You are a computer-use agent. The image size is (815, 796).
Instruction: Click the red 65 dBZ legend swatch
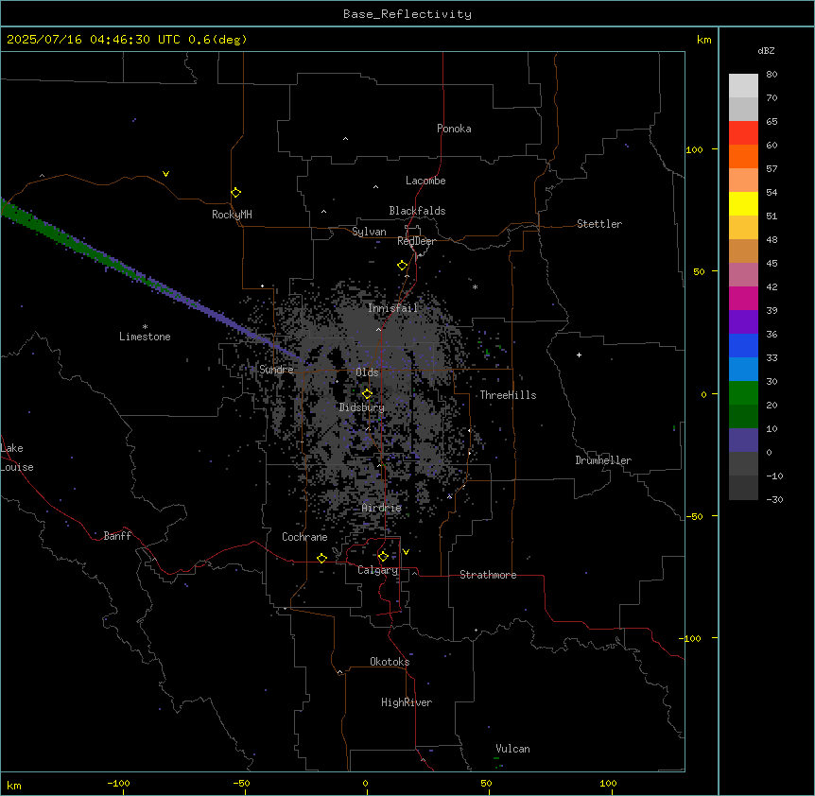coord(743,132)
